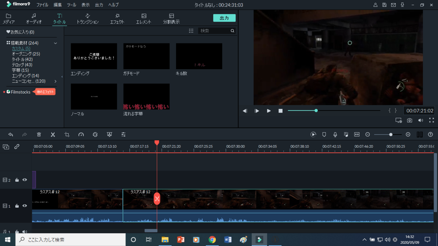Open the edit adjustments sliders icon

tap(123, 134)
